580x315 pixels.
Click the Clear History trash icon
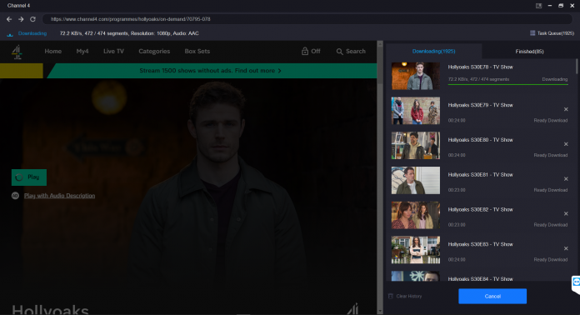pos(391,296)
